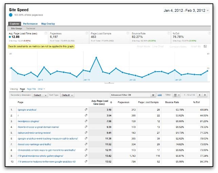Sort by Pageviews column header

[124, 102]
